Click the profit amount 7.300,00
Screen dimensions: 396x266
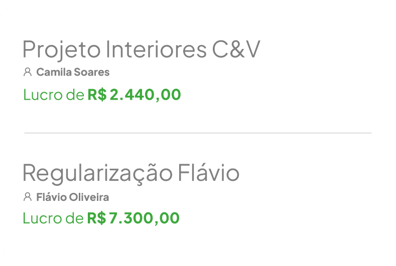pos(144,218)
